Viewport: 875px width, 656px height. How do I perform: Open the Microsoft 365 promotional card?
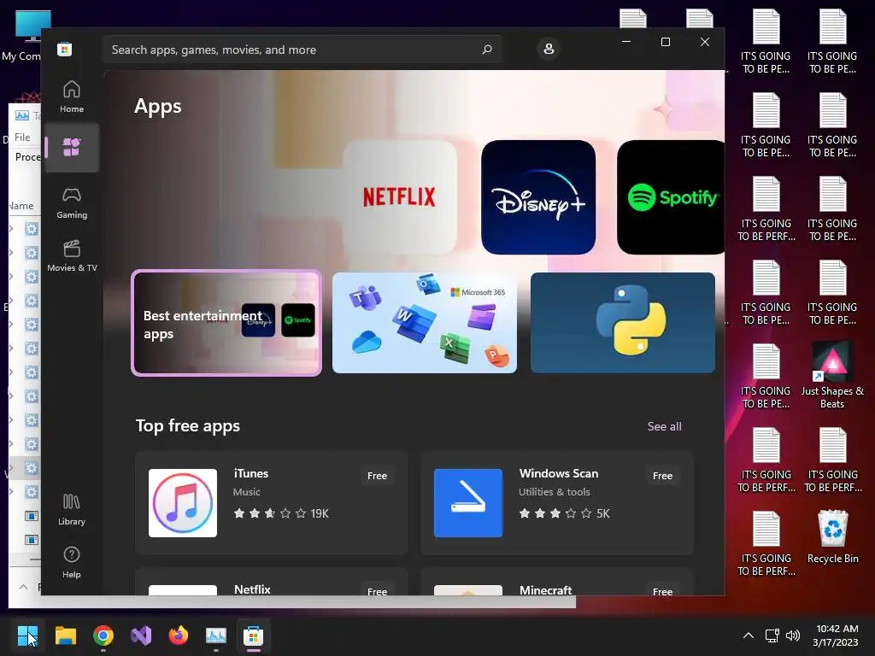[424, 323]
